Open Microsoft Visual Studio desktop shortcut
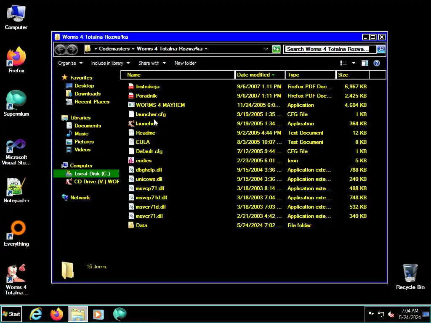 pyautogui.click(x=16, y=152)
